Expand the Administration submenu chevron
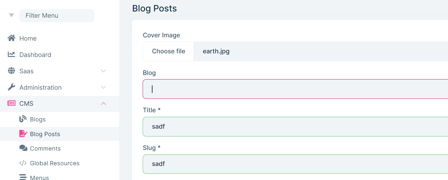448x180 pixels. pos(103,87)
